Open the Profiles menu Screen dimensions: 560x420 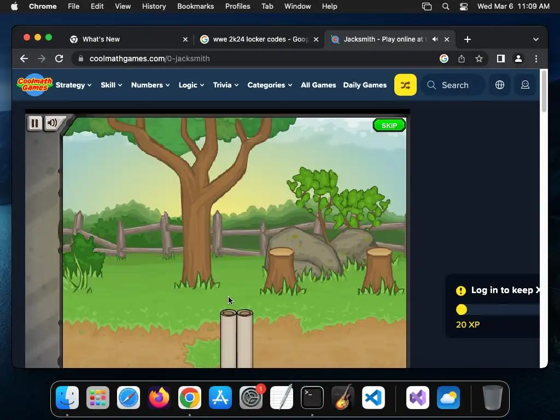pyautogui.click(x=237, y=7)
